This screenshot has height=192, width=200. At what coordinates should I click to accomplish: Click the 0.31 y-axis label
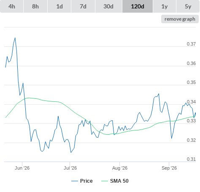point(191,159)
